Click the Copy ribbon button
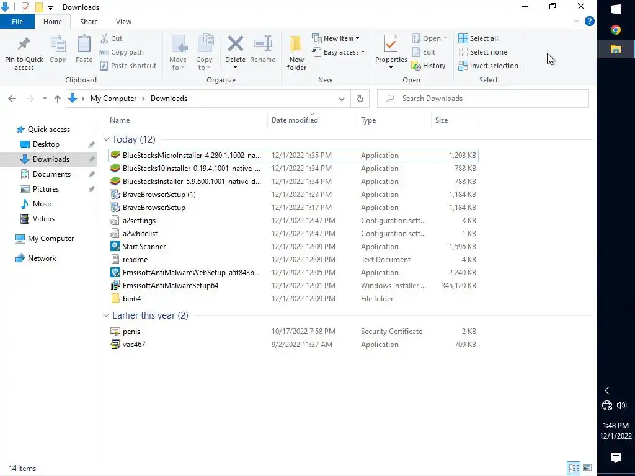Viewport: 635px width, 476px height. tap(58, 49)
